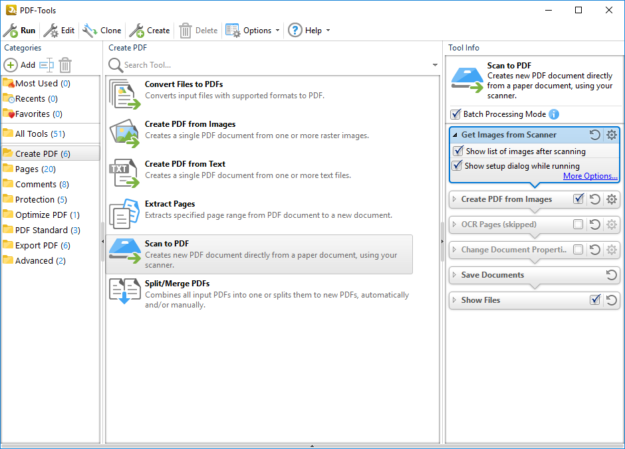Toggle Show setup dialog while running
This screenshot has width=625, height=449.
[x=457, y=165]
